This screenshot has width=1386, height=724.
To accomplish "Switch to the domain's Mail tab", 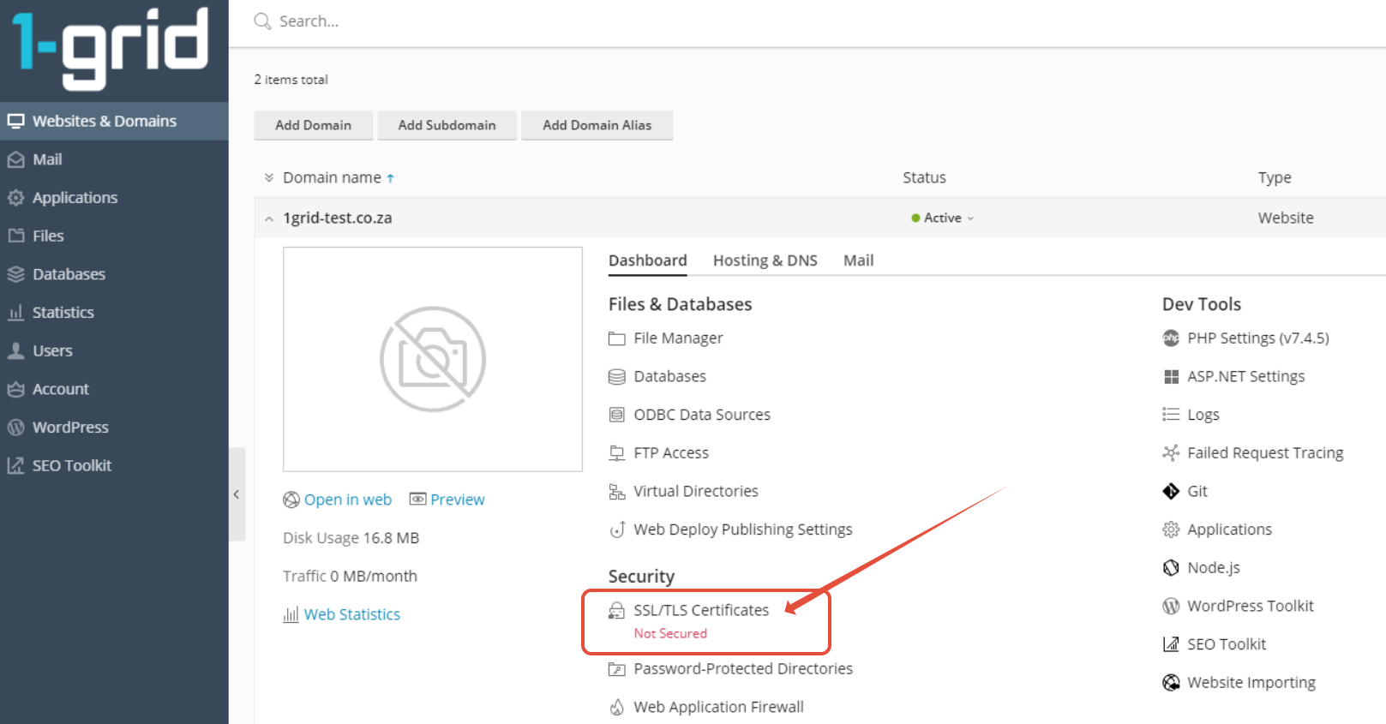I will point(858,260).
